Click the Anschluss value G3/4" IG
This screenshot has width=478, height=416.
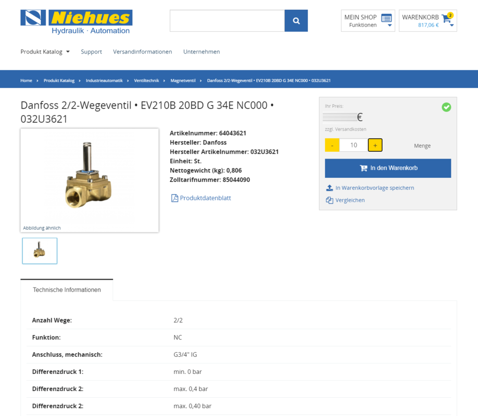pyautogui.click(x=185, y=355)
